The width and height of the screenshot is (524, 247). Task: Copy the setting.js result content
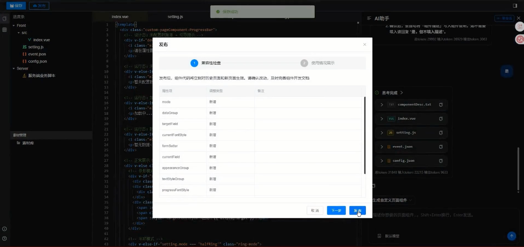pyautogui.click(x=441, y=133)
